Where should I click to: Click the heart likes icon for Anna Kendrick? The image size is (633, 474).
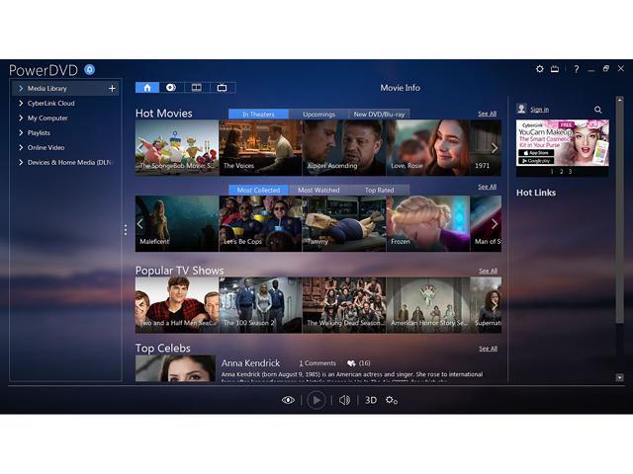coord(351,363)
